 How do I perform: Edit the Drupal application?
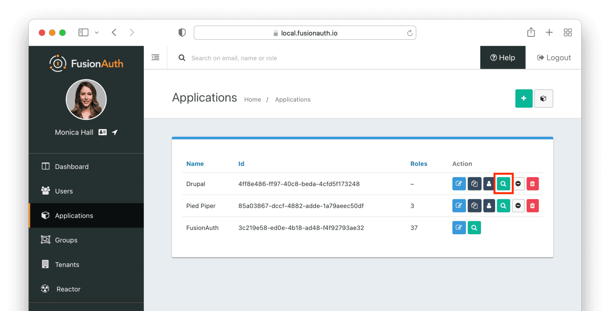coord(459,184)
